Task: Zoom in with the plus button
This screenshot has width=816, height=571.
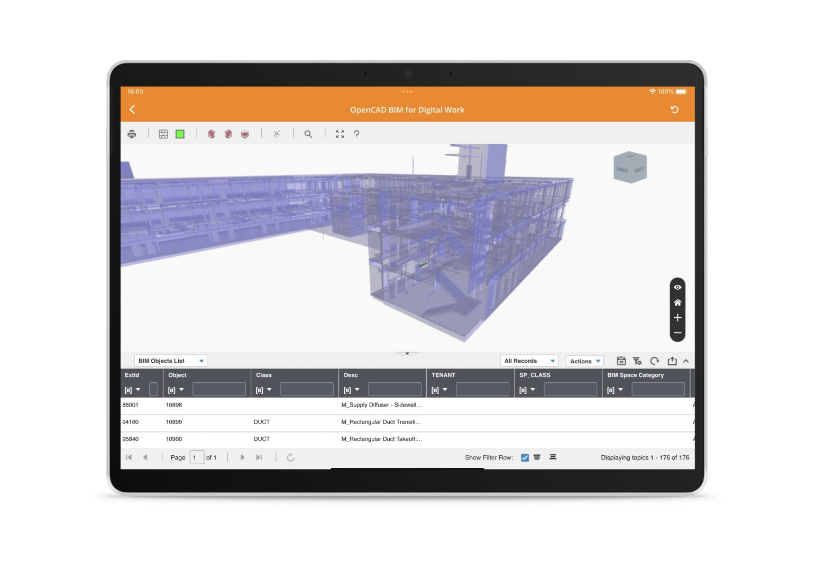Action: coord(677,318)
